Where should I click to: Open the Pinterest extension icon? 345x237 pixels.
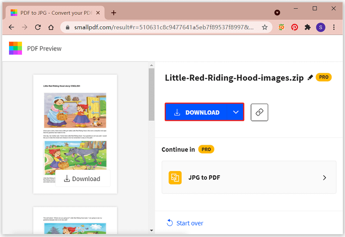[295, 27]
